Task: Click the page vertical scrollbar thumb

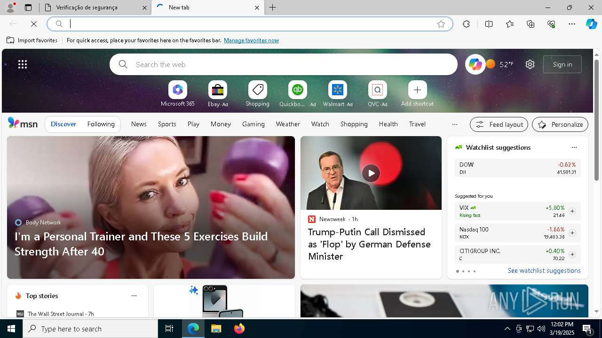Action: pyautogui.click(x=596, y=120)
